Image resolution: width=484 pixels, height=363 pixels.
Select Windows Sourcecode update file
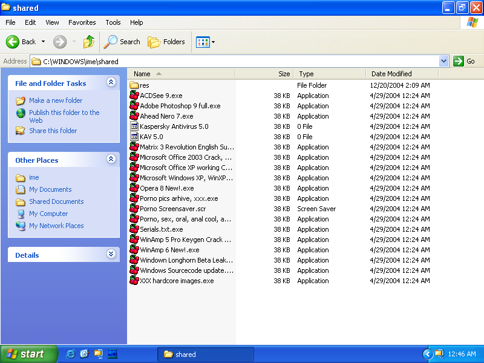186,270
